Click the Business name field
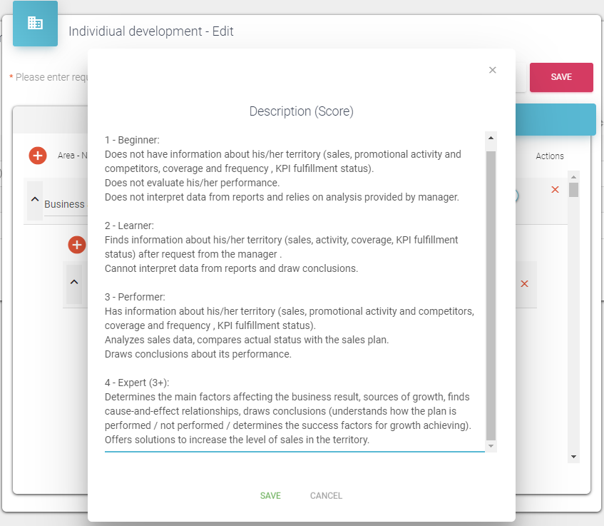Viewport: 604px width, 526px height. (x=64, y=205)
